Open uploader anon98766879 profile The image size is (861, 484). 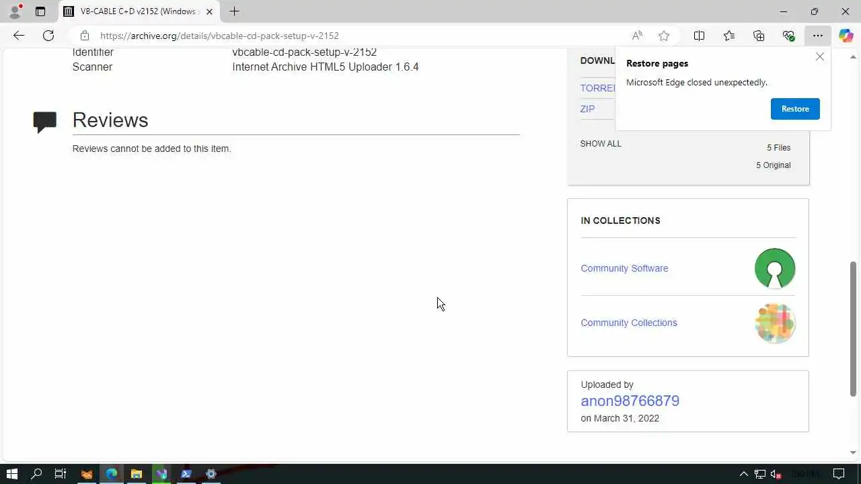[630, 401]
